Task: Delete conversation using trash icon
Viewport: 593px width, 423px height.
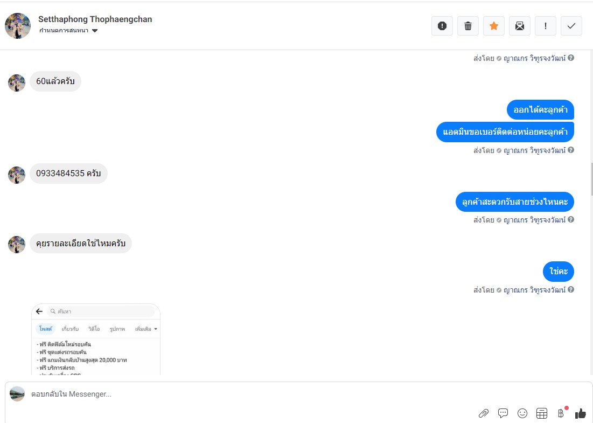Action: click(468, 26)
